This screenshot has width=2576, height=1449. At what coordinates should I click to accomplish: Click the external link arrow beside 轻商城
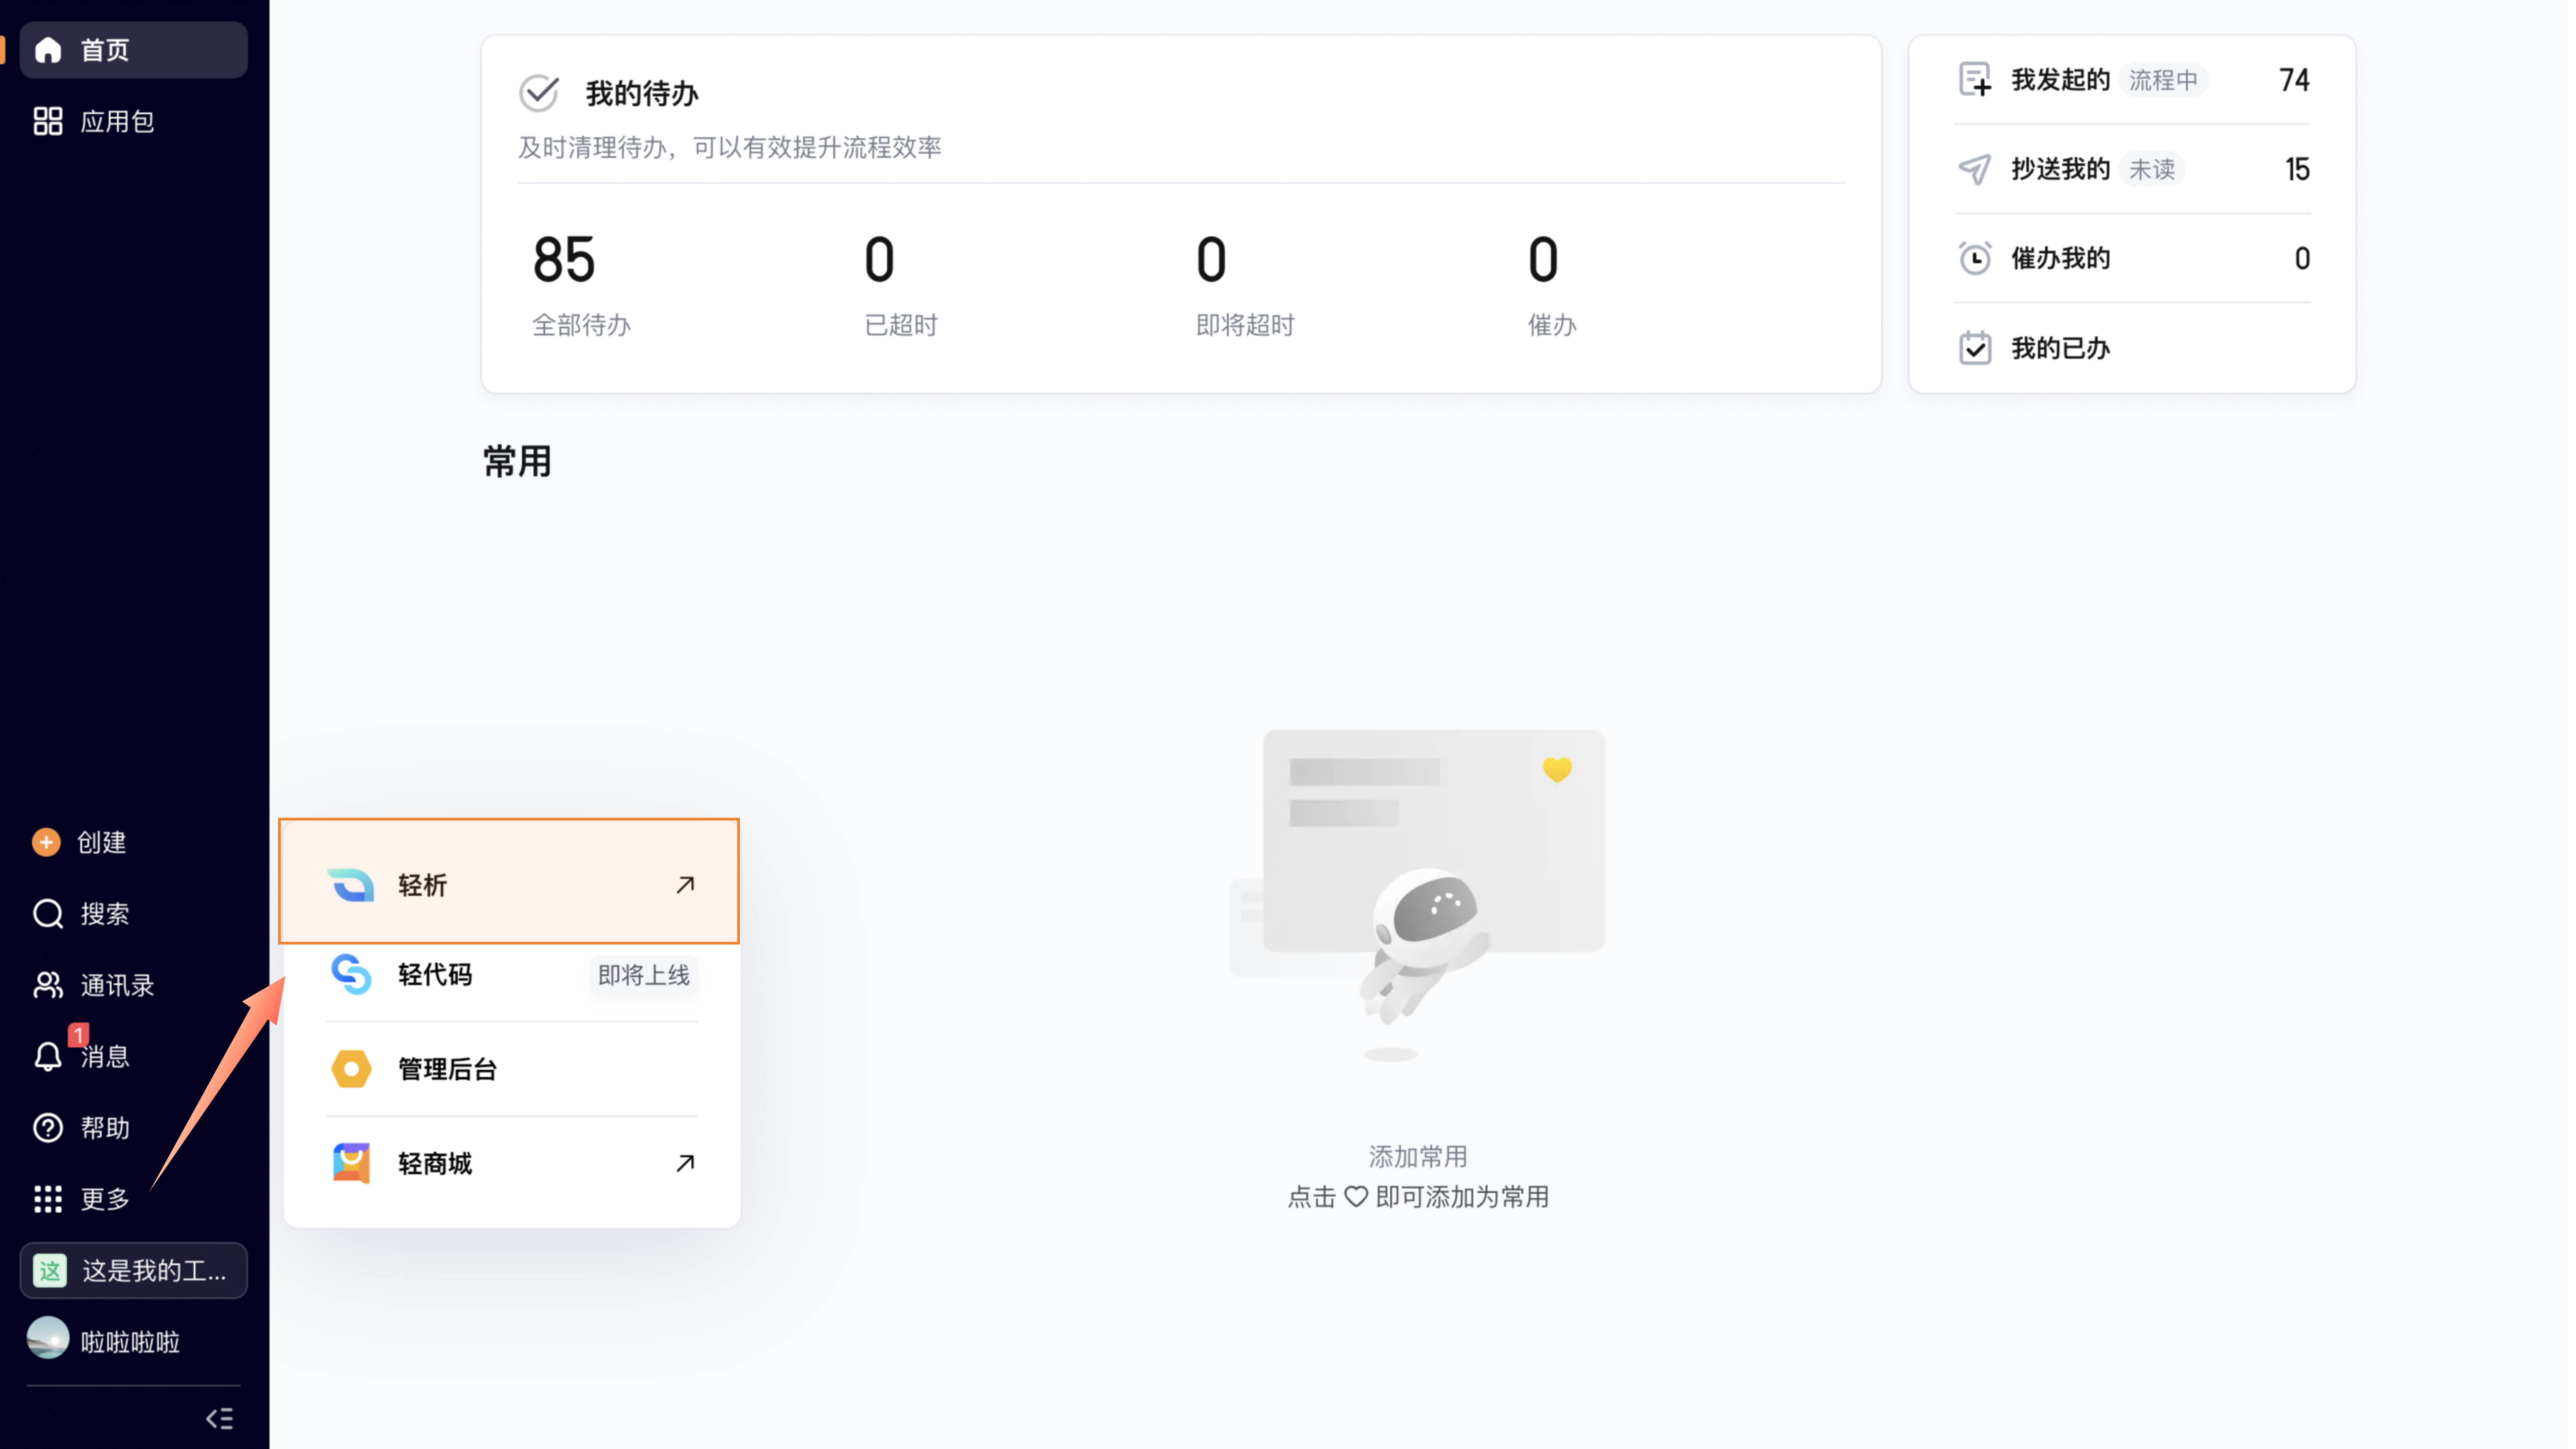685,1163
